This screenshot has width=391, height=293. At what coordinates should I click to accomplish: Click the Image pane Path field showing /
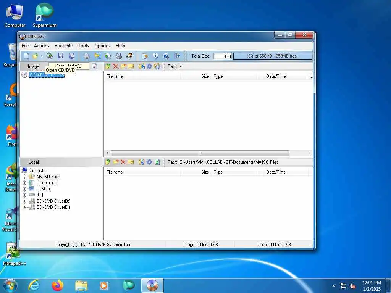(x=246, y=66)
